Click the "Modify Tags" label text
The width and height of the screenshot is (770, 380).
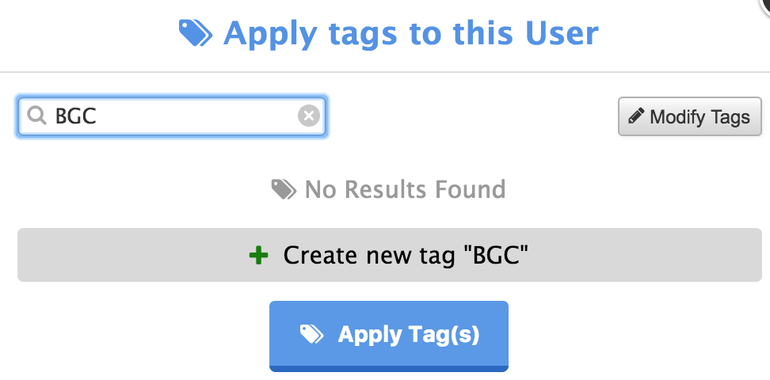point(699,117)
